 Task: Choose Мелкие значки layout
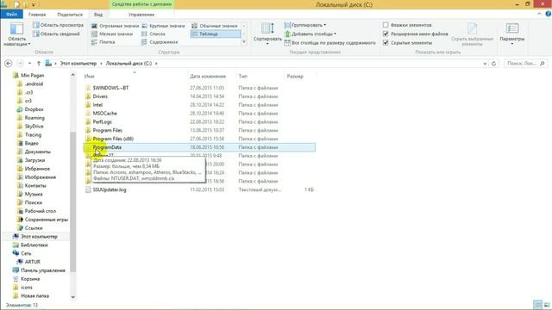[112, 34]
